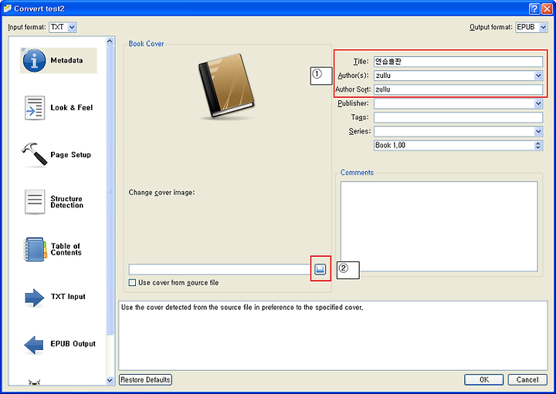This screenshot has width=556, height=394.
Task: Select Structure Detection section
Action: (x=54, y=202)
